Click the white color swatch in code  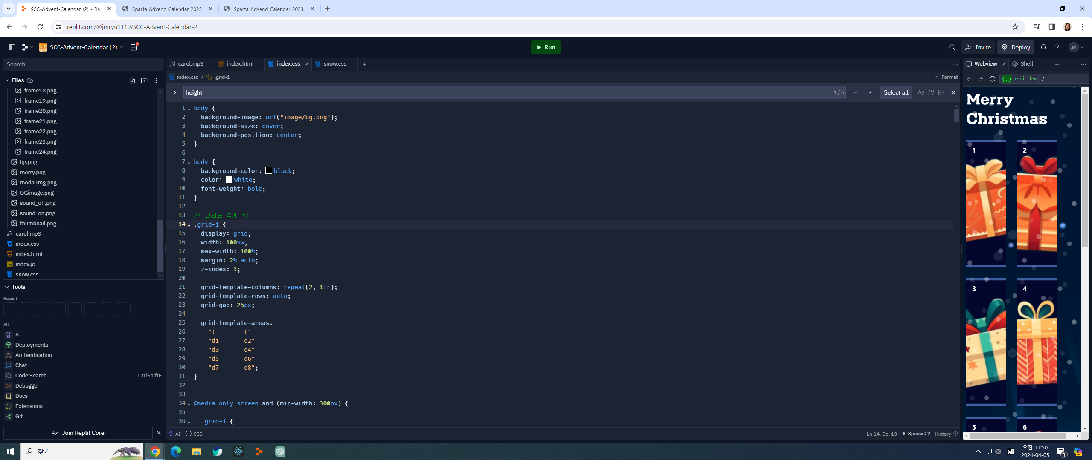(x=229, y=180)
